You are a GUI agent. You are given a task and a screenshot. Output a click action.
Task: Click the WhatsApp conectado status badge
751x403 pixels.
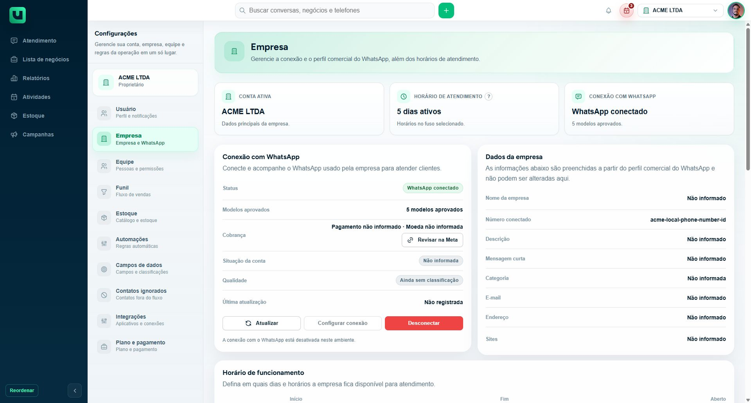click(x=433, y=188)
